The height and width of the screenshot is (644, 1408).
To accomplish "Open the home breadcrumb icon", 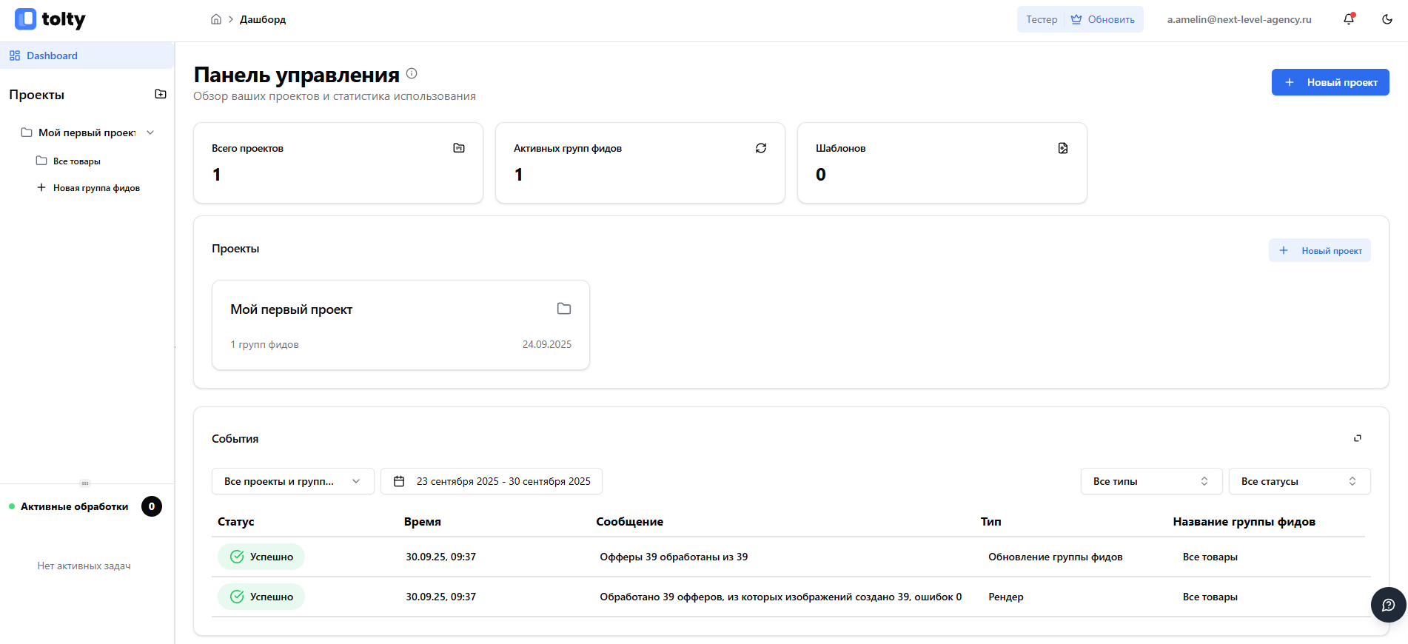I will pyautogui.click(x=216, y=19).
